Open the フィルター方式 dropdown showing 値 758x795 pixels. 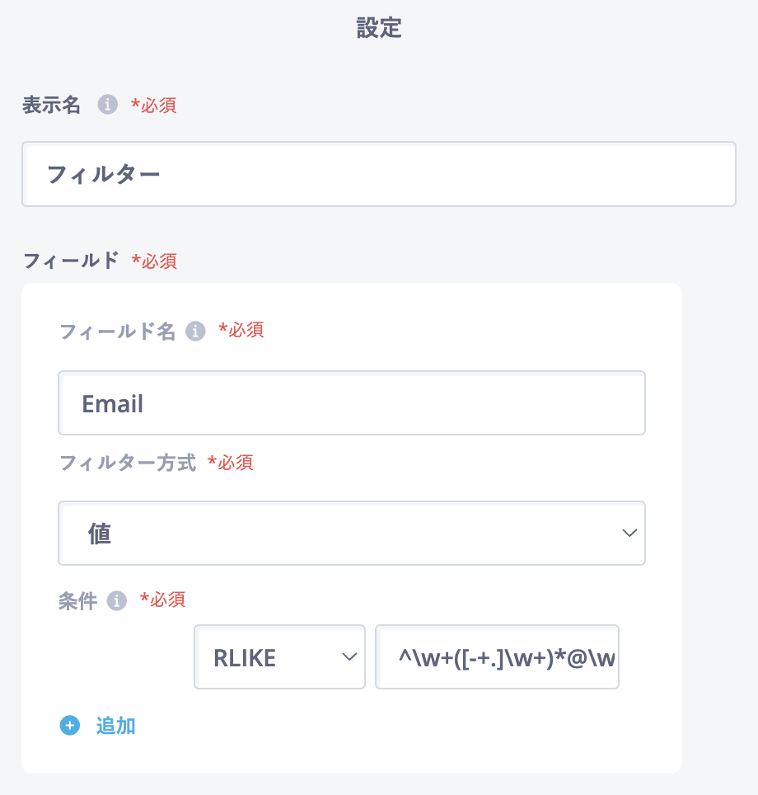pyautogui.click(x=352, y=533)
